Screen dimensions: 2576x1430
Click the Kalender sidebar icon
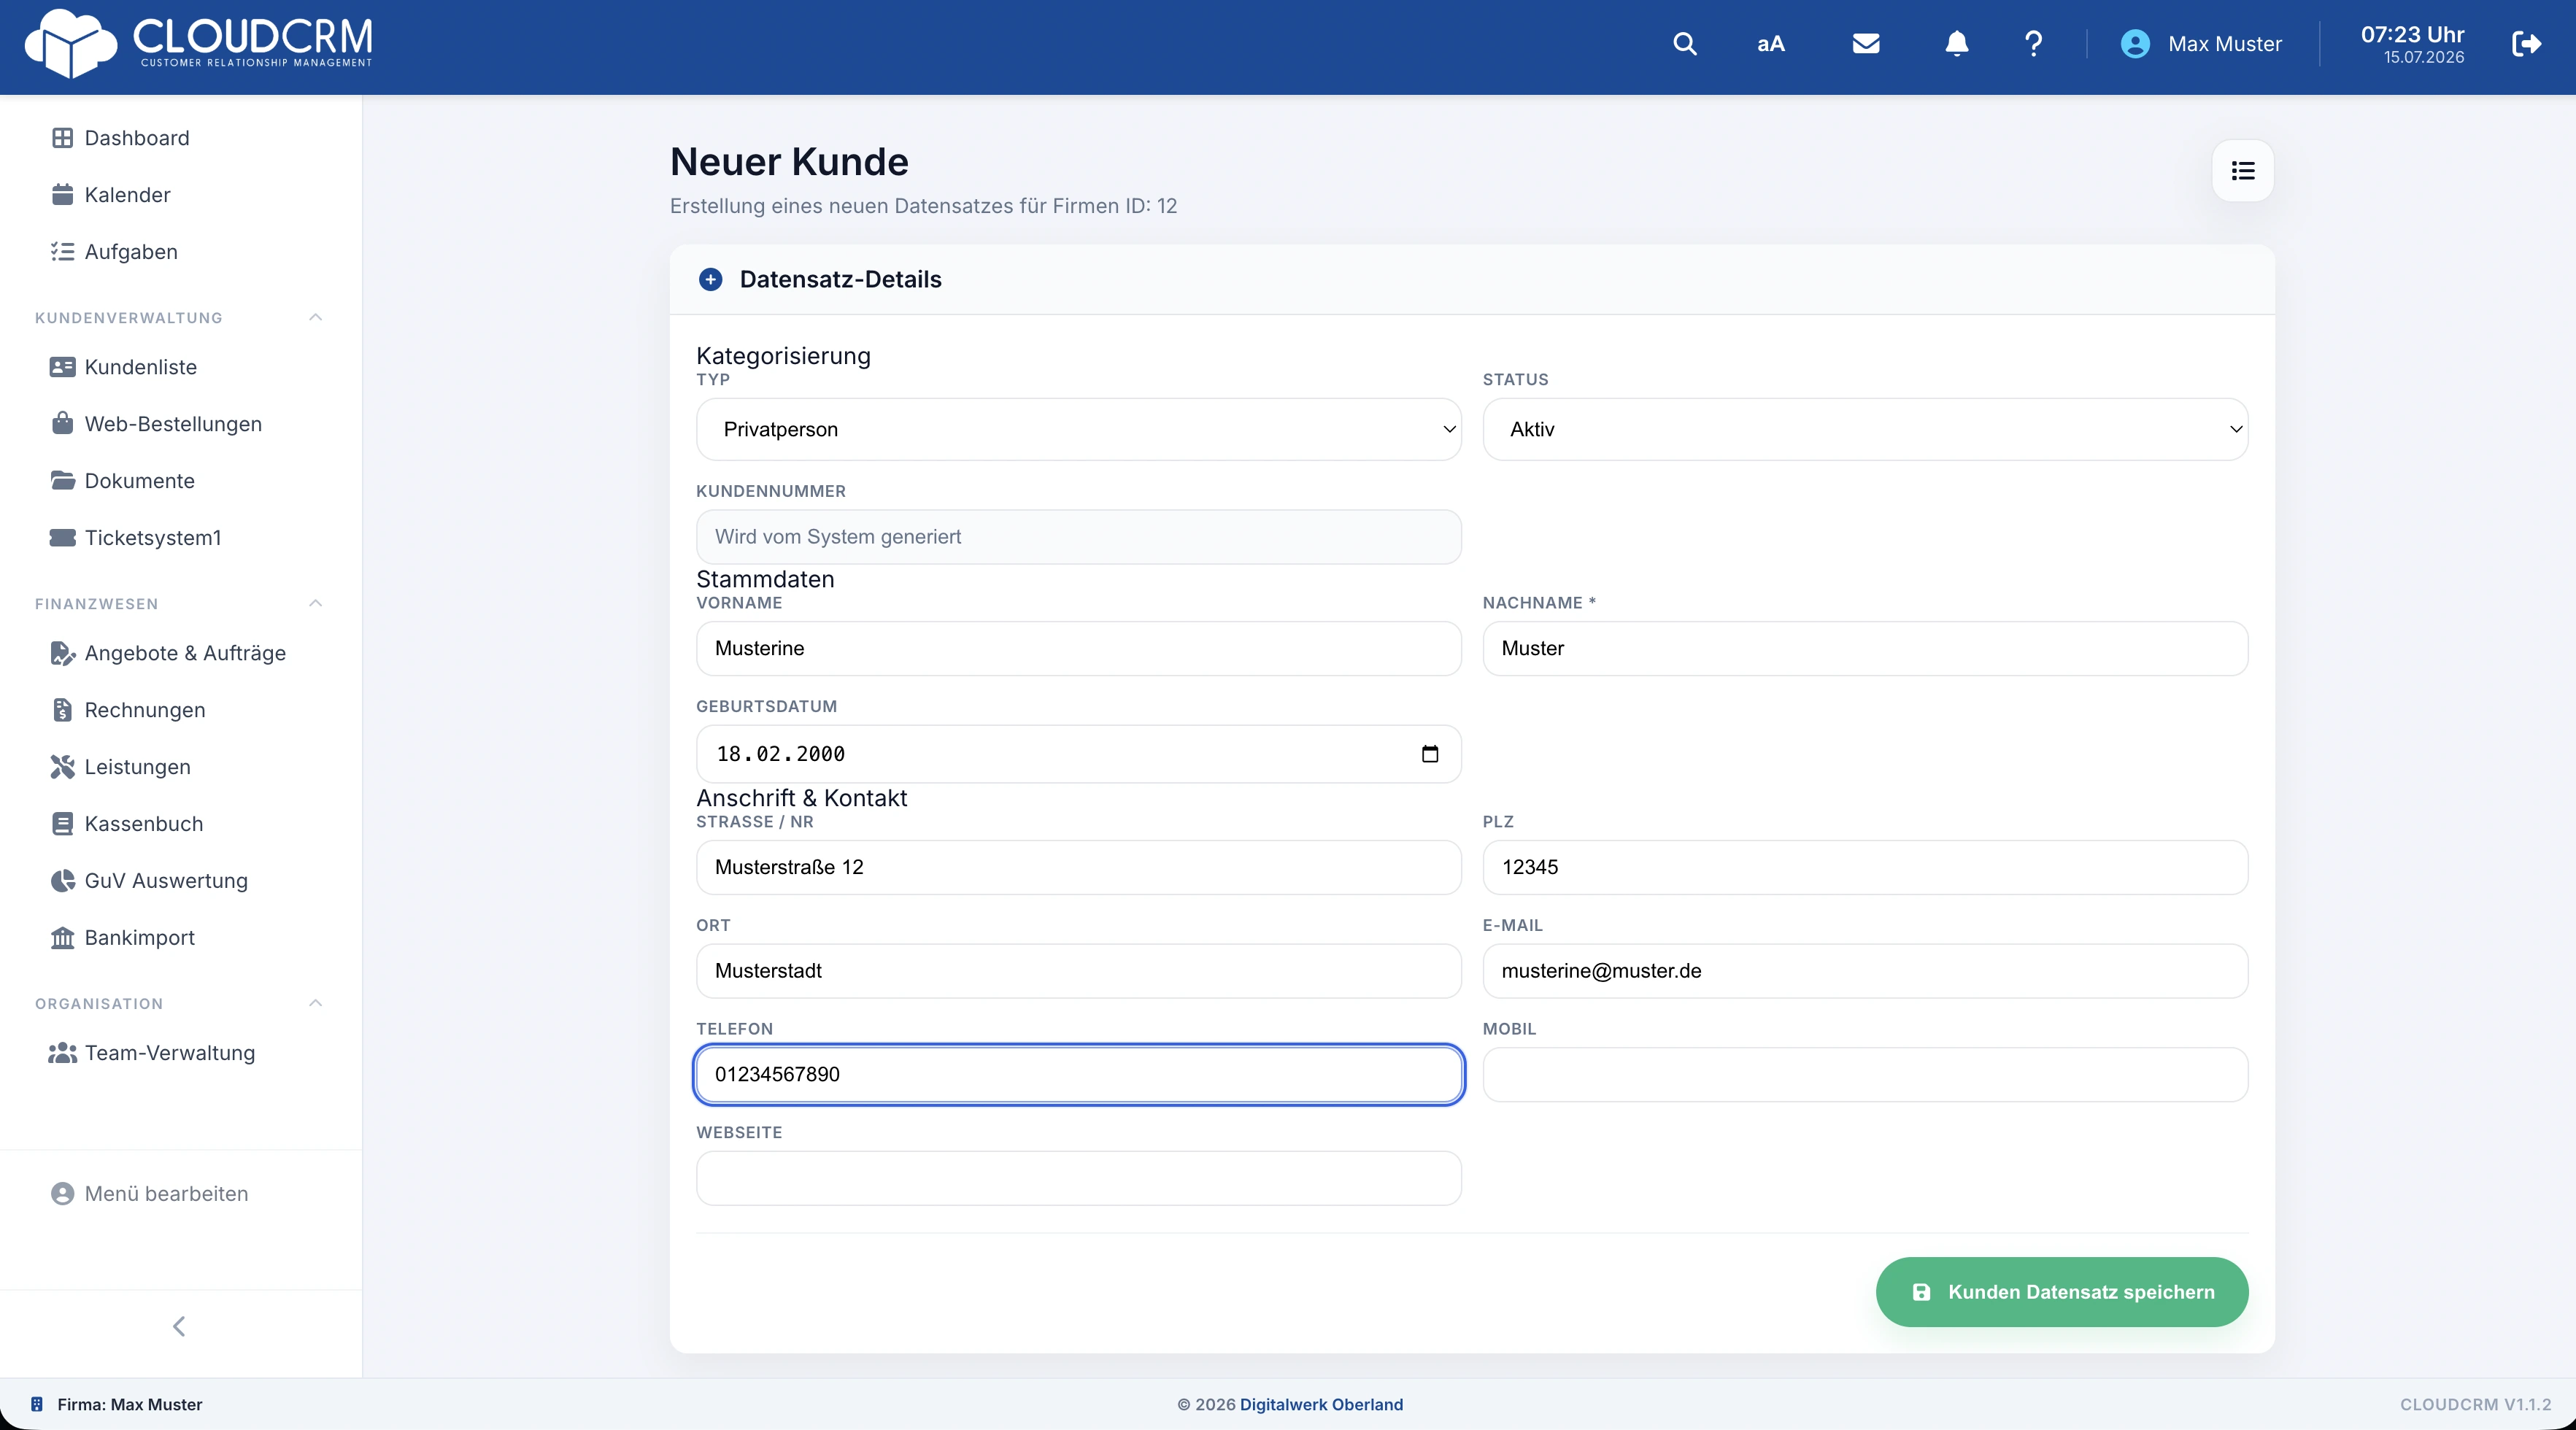pos(62,195)
